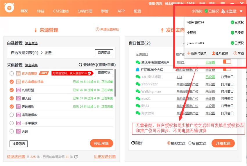Click the 热 icon beside 逛风港爆款

[18, 115]
